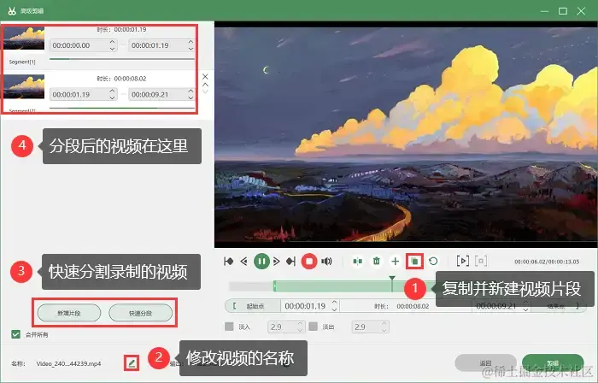598x383 pixels.
Task: Toggle the 合并所有 checkbox
Action: 15,334
